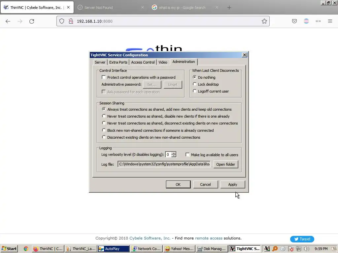Switch to the Server tab
This screenshot has width=338, height=253.
(x=100, y=62)
